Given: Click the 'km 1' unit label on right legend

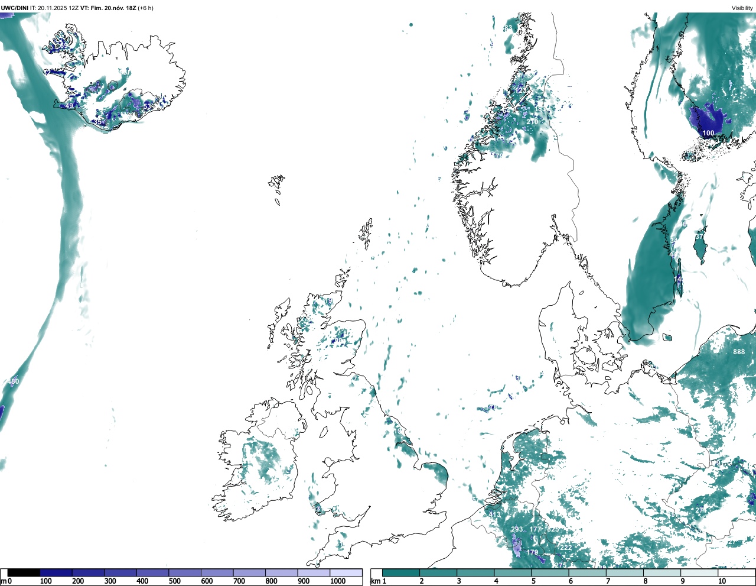Looking at the screenshot, I should click(379, 581).
